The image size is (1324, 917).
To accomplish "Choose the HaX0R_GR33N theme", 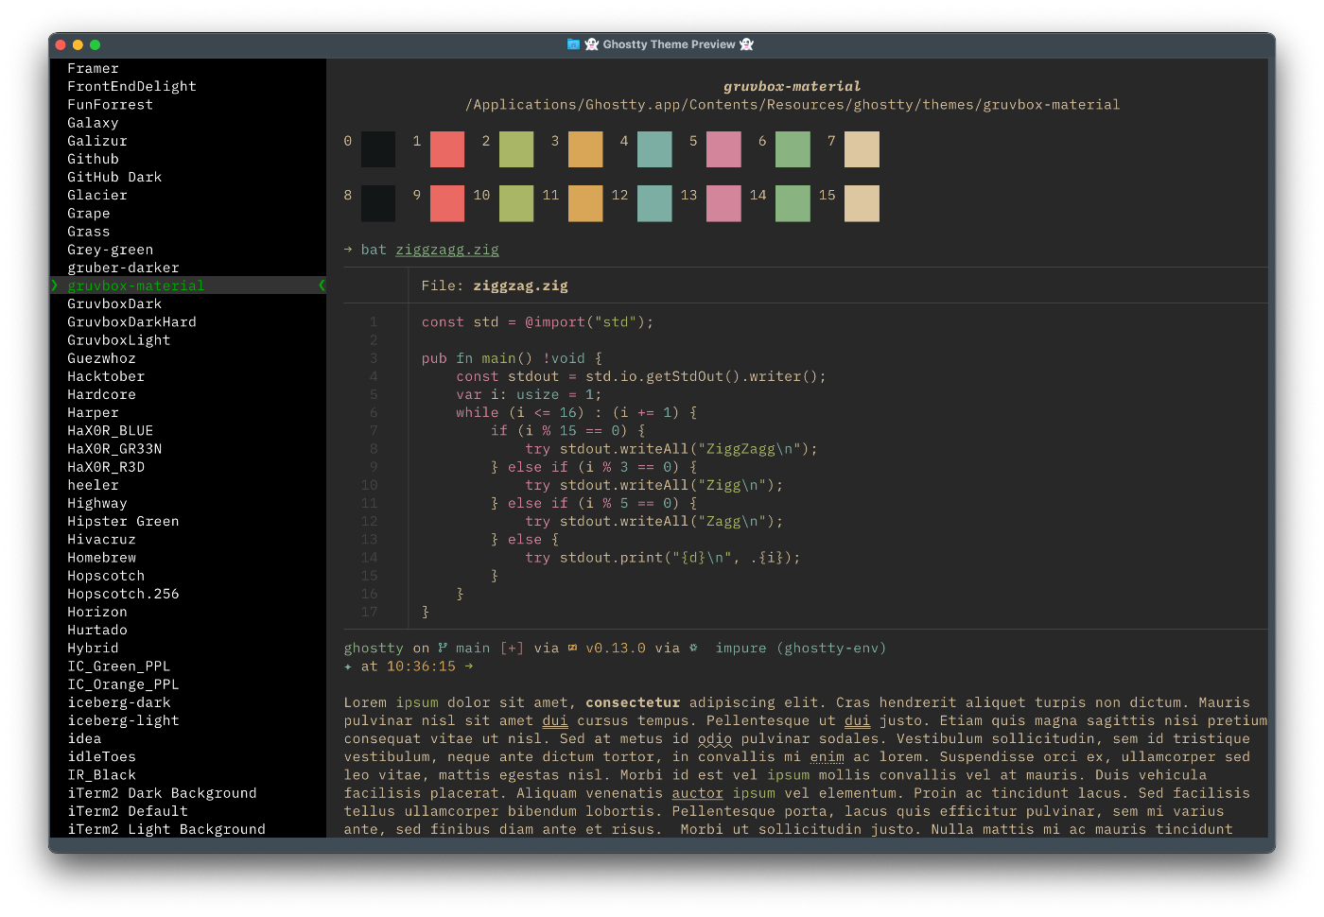I will tap(114, 449).
